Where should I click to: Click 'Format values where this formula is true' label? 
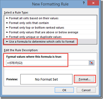(x=34, y=57)
